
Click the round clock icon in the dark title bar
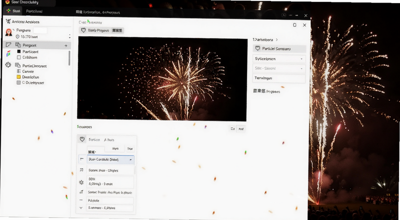pyautogui.click(x=284, y=15)
